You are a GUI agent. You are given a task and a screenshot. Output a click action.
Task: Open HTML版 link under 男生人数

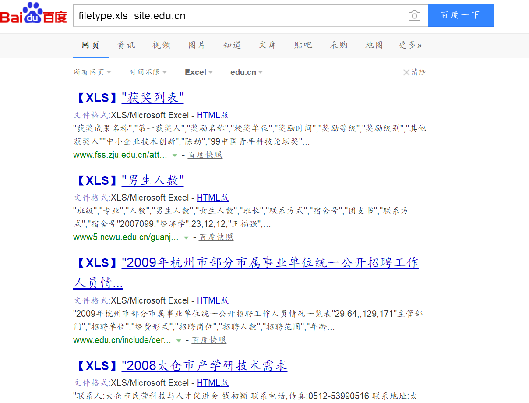[x=213, y=198]
